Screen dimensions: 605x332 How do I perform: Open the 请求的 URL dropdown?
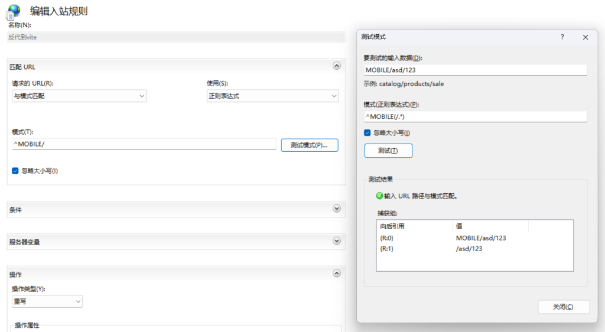click(79, 96)
